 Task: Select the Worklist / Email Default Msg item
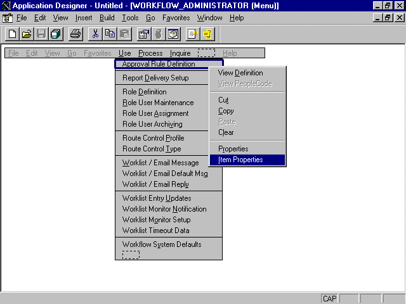(x=169, y=174)
